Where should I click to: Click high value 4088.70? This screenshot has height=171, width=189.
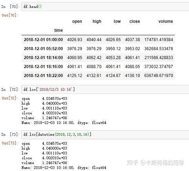coord(94,67)
